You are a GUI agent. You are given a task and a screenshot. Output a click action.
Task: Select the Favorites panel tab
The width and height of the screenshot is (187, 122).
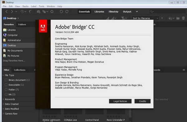coord(9,24)
